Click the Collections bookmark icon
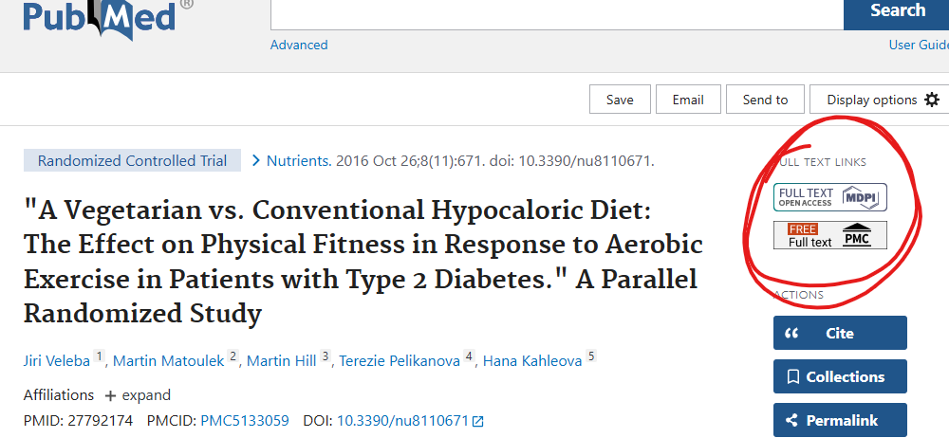 (x=792, y=377)
